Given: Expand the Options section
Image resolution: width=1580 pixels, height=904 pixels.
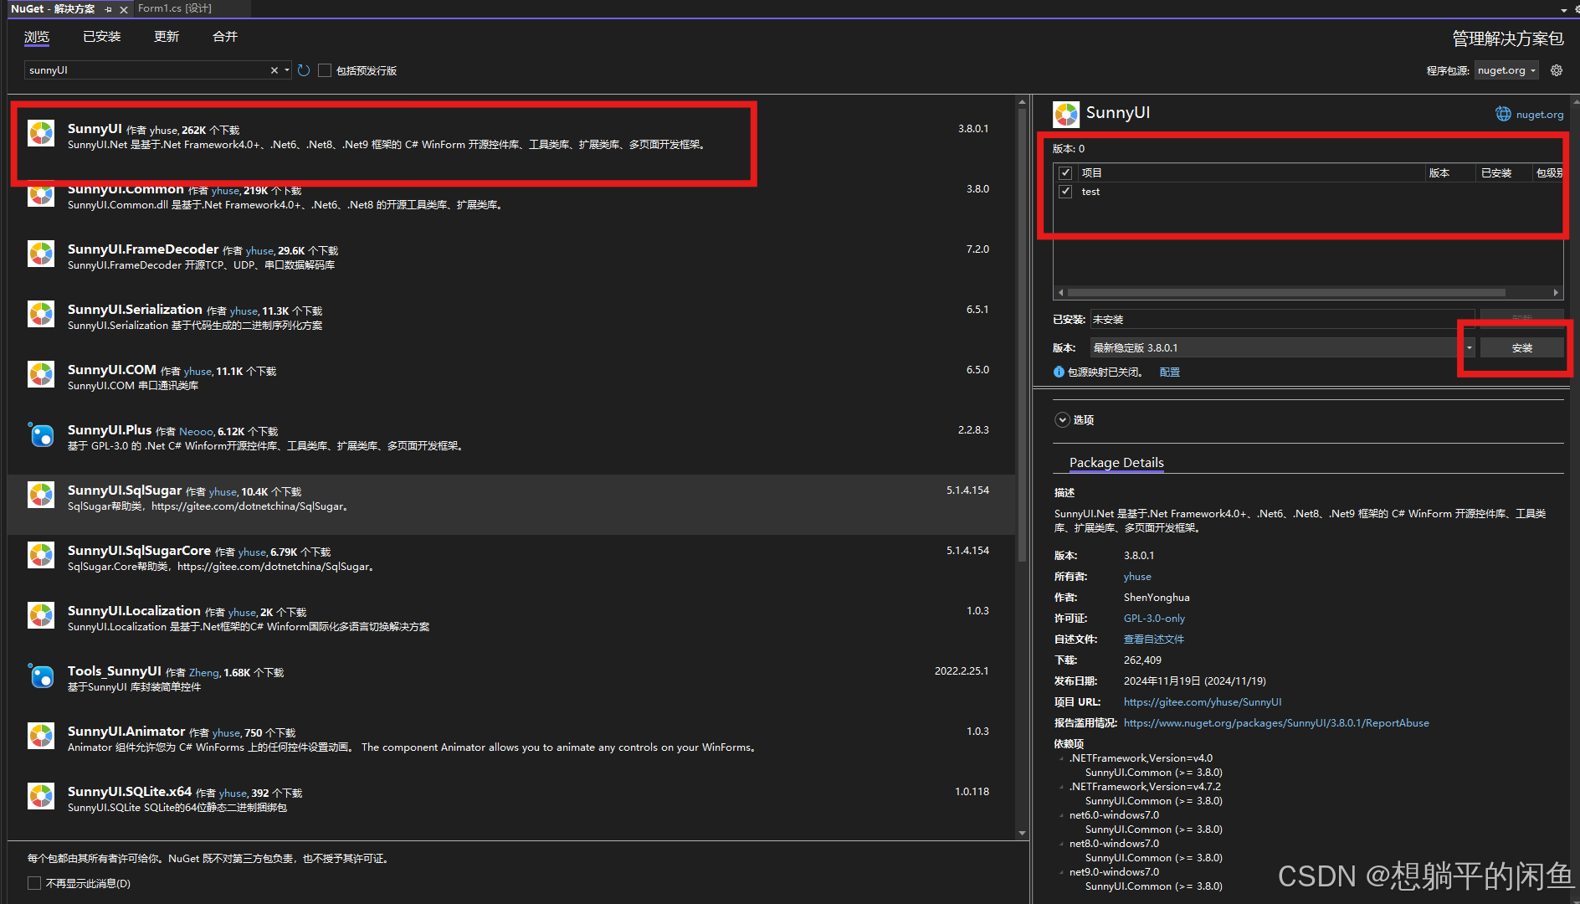Looking at the screenshot, I should [x=1062, y=420].
